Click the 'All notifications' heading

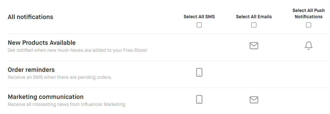[x=30, y=17]
